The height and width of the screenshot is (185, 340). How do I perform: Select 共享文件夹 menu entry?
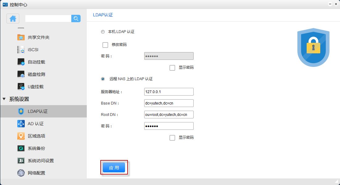[39, 37]
